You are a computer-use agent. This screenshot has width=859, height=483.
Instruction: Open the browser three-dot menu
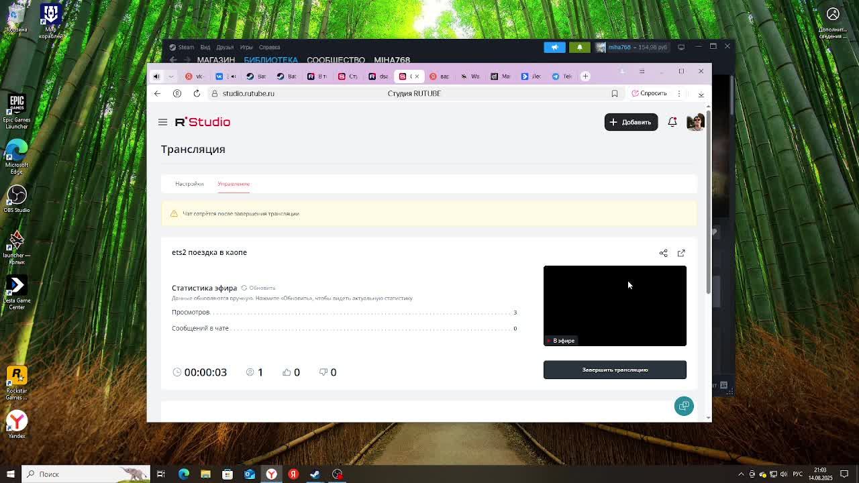tap(679, 93)
